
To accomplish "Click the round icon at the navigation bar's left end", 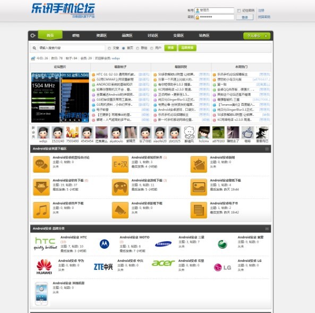I will [33, 36].
